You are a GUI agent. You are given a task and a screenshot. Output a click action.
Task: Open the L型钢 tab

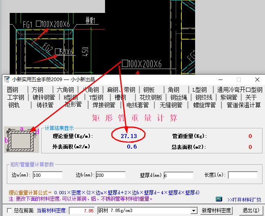pyautogui.click(x=201, y=90)
